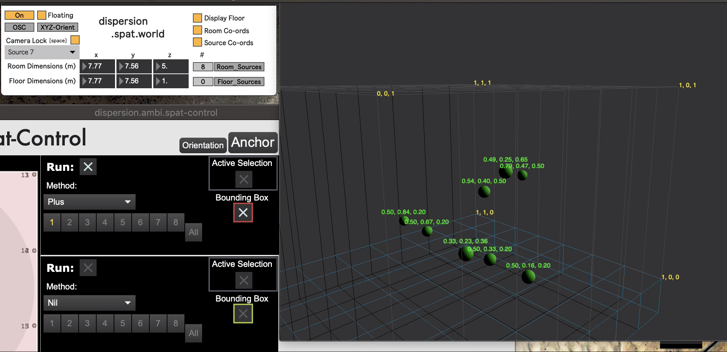Toggle top Active Selection X box

point(244,179)
